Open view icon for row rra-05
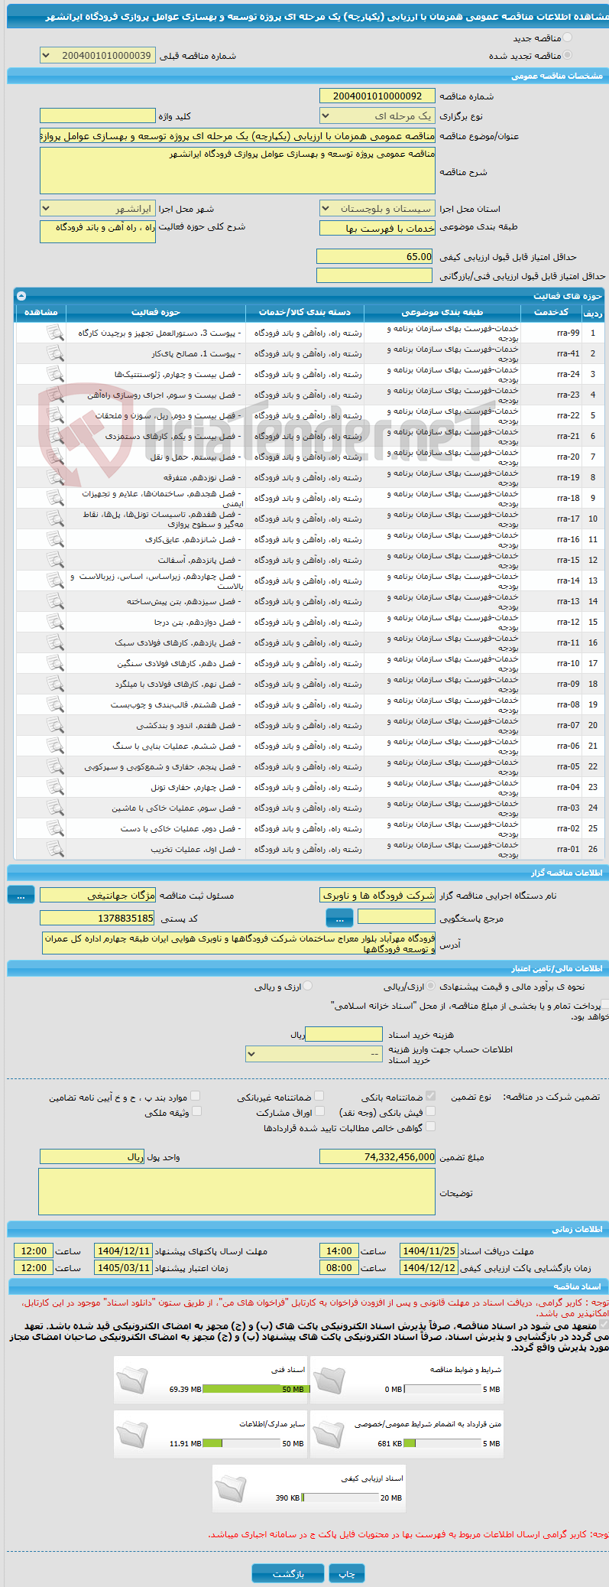The width and height of the screenshot is (609, 1587). point(55,766)
